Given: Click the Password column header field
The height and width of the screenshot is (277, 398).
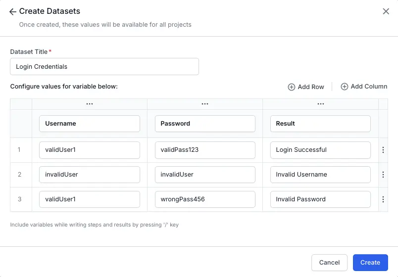Looking at the screenshot, I should [x=205, y=124].
